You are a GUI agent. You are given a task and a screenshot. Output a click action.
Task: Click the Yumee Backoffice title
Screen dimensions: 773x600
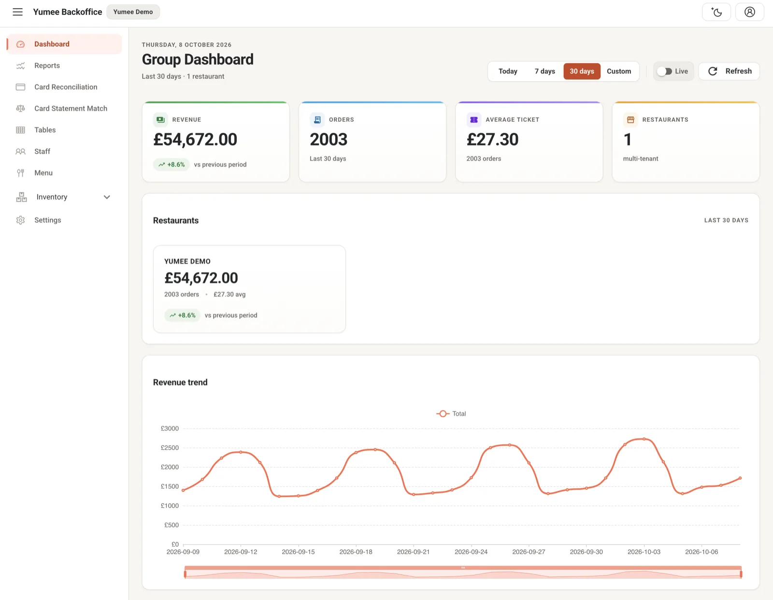pos(68,12)
